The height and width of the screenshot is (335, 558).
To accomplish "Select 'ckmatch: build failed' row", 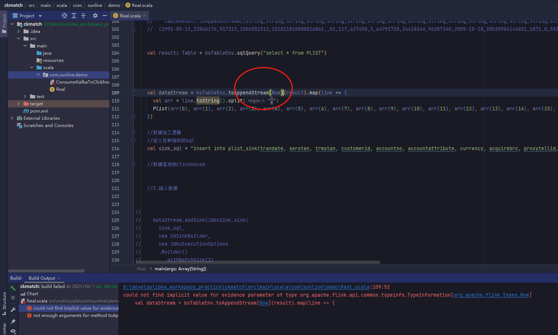I will pyautogui.click(x=69, y=287).
